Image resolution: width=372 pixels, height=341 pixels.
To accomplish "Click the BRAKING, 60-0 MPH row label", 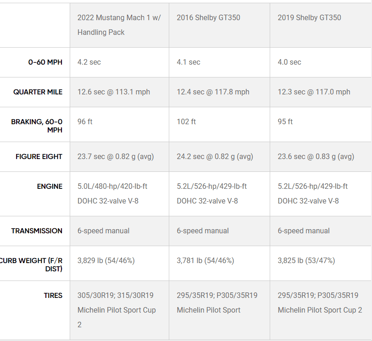I will point(37,126).
